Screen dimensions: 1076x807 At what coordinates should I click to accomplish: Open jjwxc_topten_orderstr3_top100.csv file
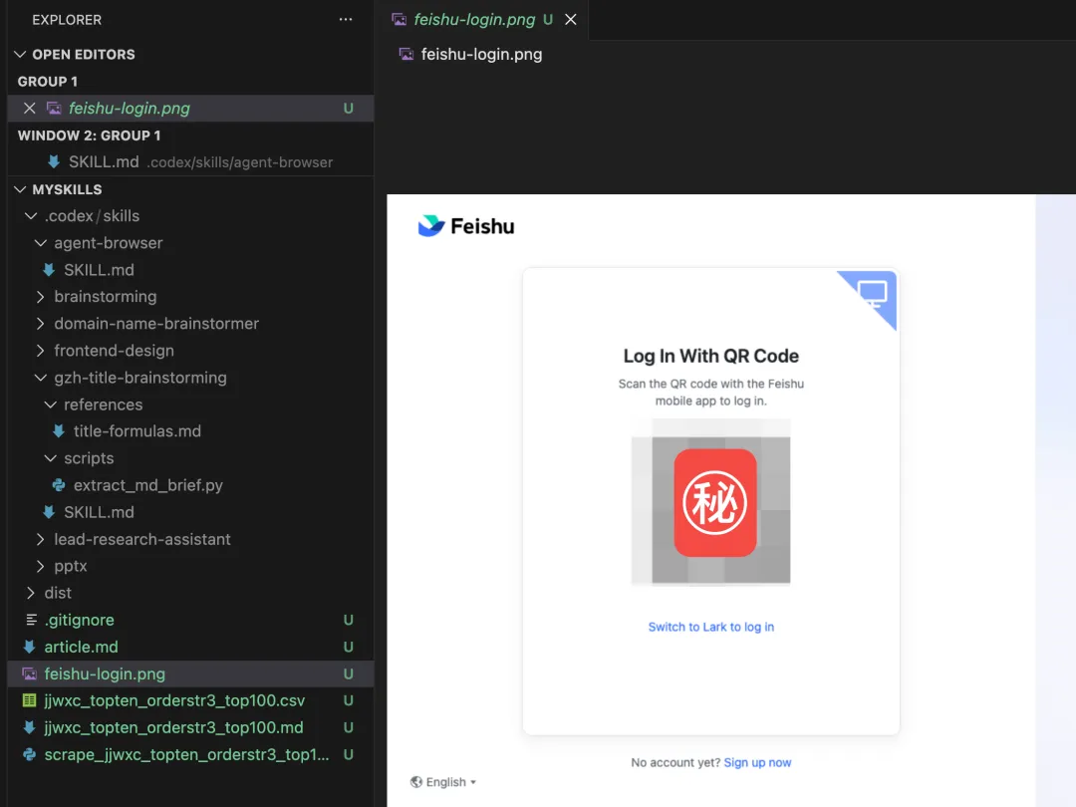tap(174, 700)
